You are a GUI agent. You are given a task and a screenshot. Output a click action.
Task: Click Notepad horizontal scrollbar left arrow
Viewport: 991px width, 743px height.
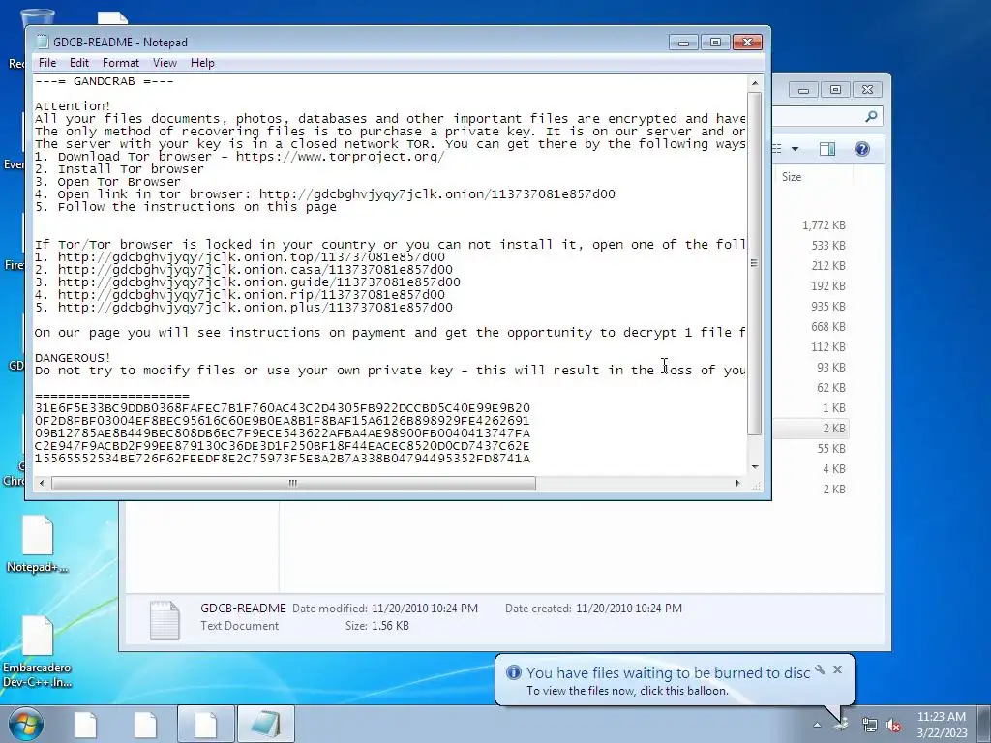42,484
